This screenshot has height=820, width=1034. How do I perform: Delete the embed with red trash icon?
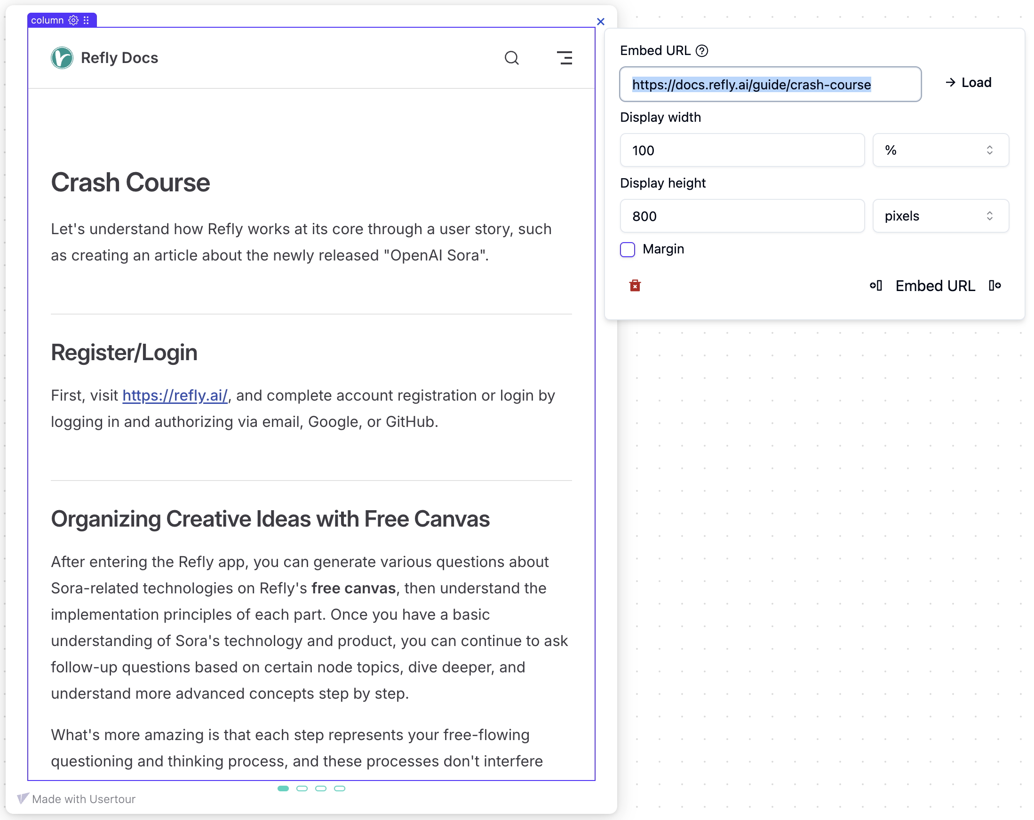coord(635,285)
